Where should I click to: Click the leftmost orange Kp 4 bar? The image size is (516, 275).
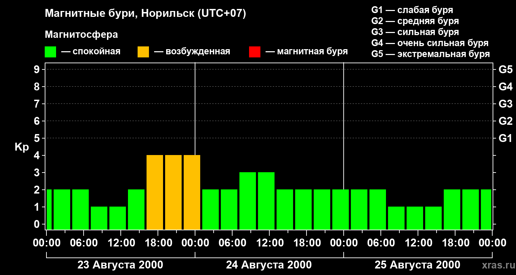(155, 192)
